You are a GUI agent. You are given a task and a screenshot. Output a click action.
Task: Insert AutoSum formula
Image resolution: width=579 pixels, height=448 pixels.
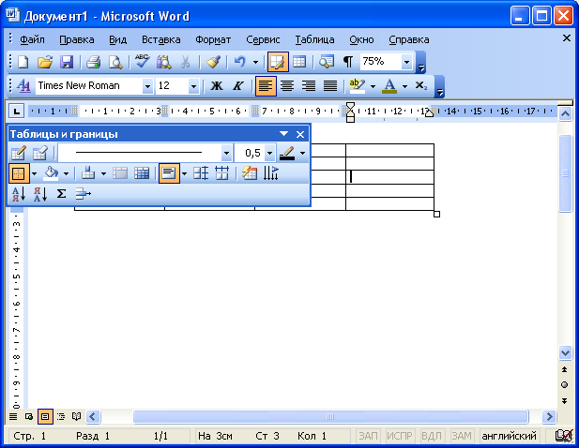61,194
